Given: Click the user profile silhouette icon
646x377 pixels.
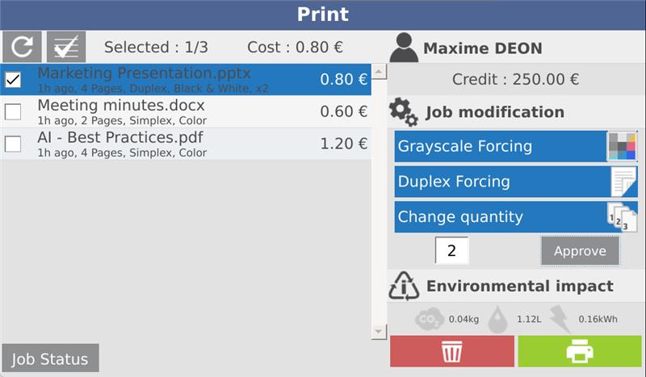Looking at the screenshot, I should point(404,48).
